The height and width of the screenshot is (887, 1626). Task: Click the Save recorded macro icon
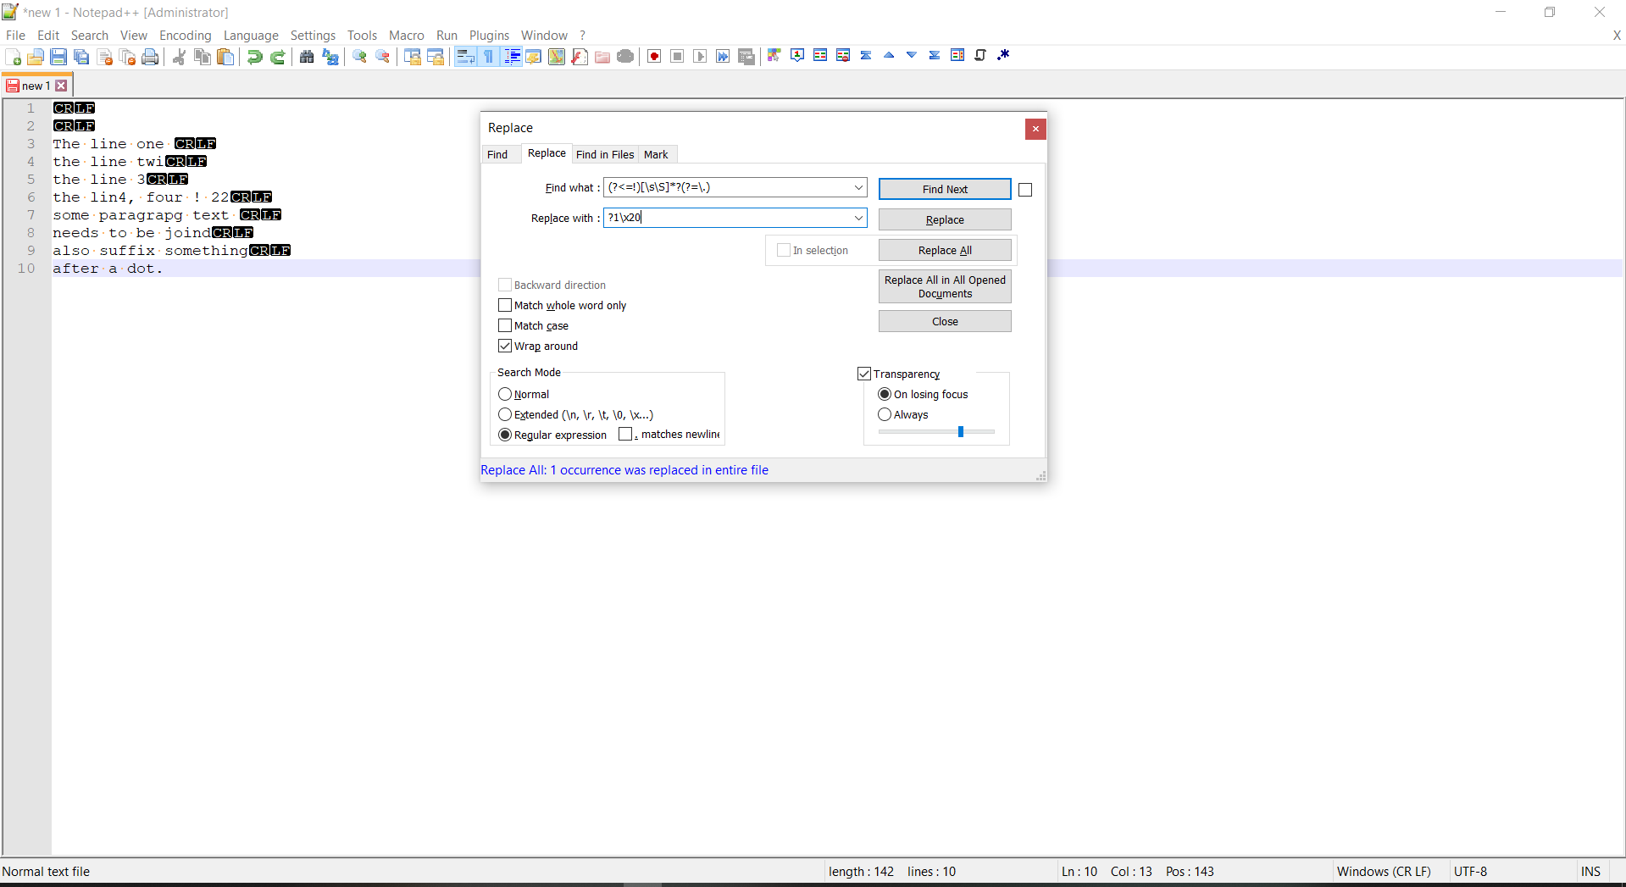pos(746,57)
